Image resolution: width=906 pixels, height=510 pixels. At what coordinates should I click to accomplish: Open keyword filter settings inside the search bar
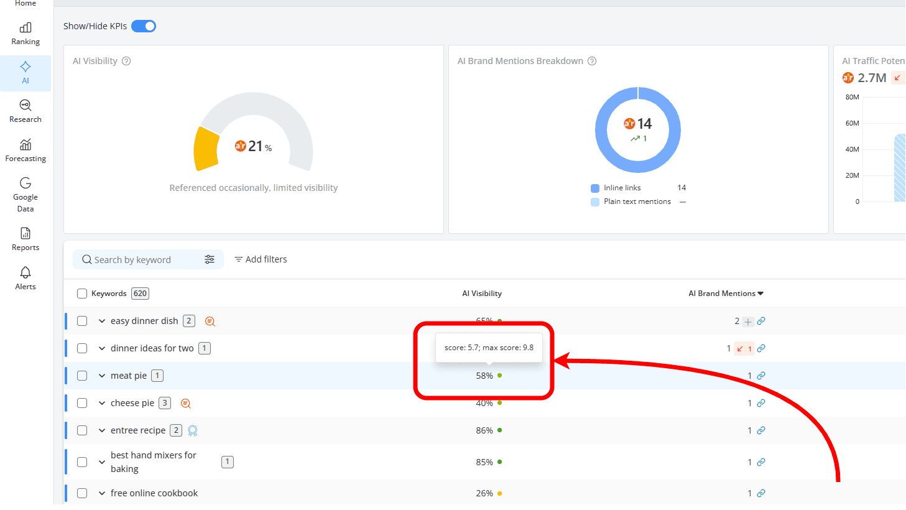pyautogui.click(x=210, y=259)
